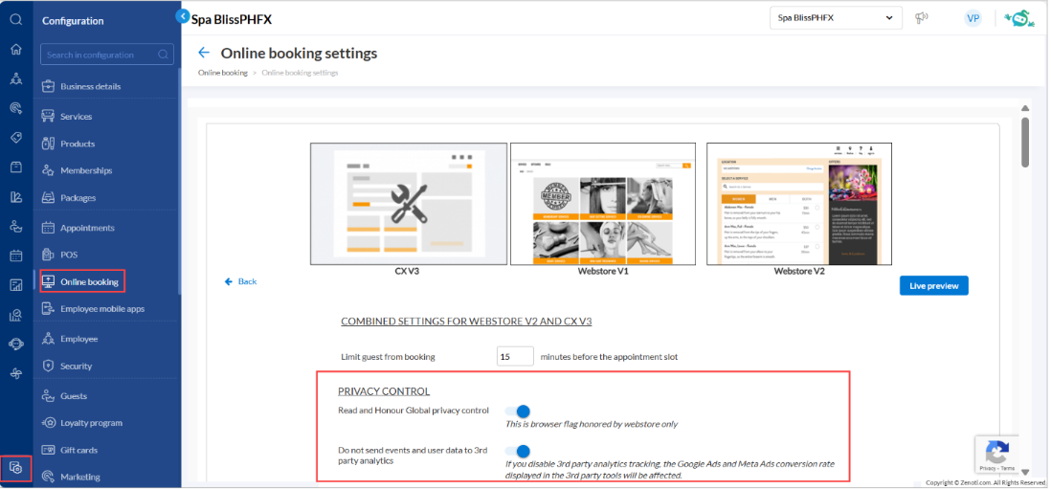Open Business details menu item
Screen dimensions: 1051x489
coord(91,86)
